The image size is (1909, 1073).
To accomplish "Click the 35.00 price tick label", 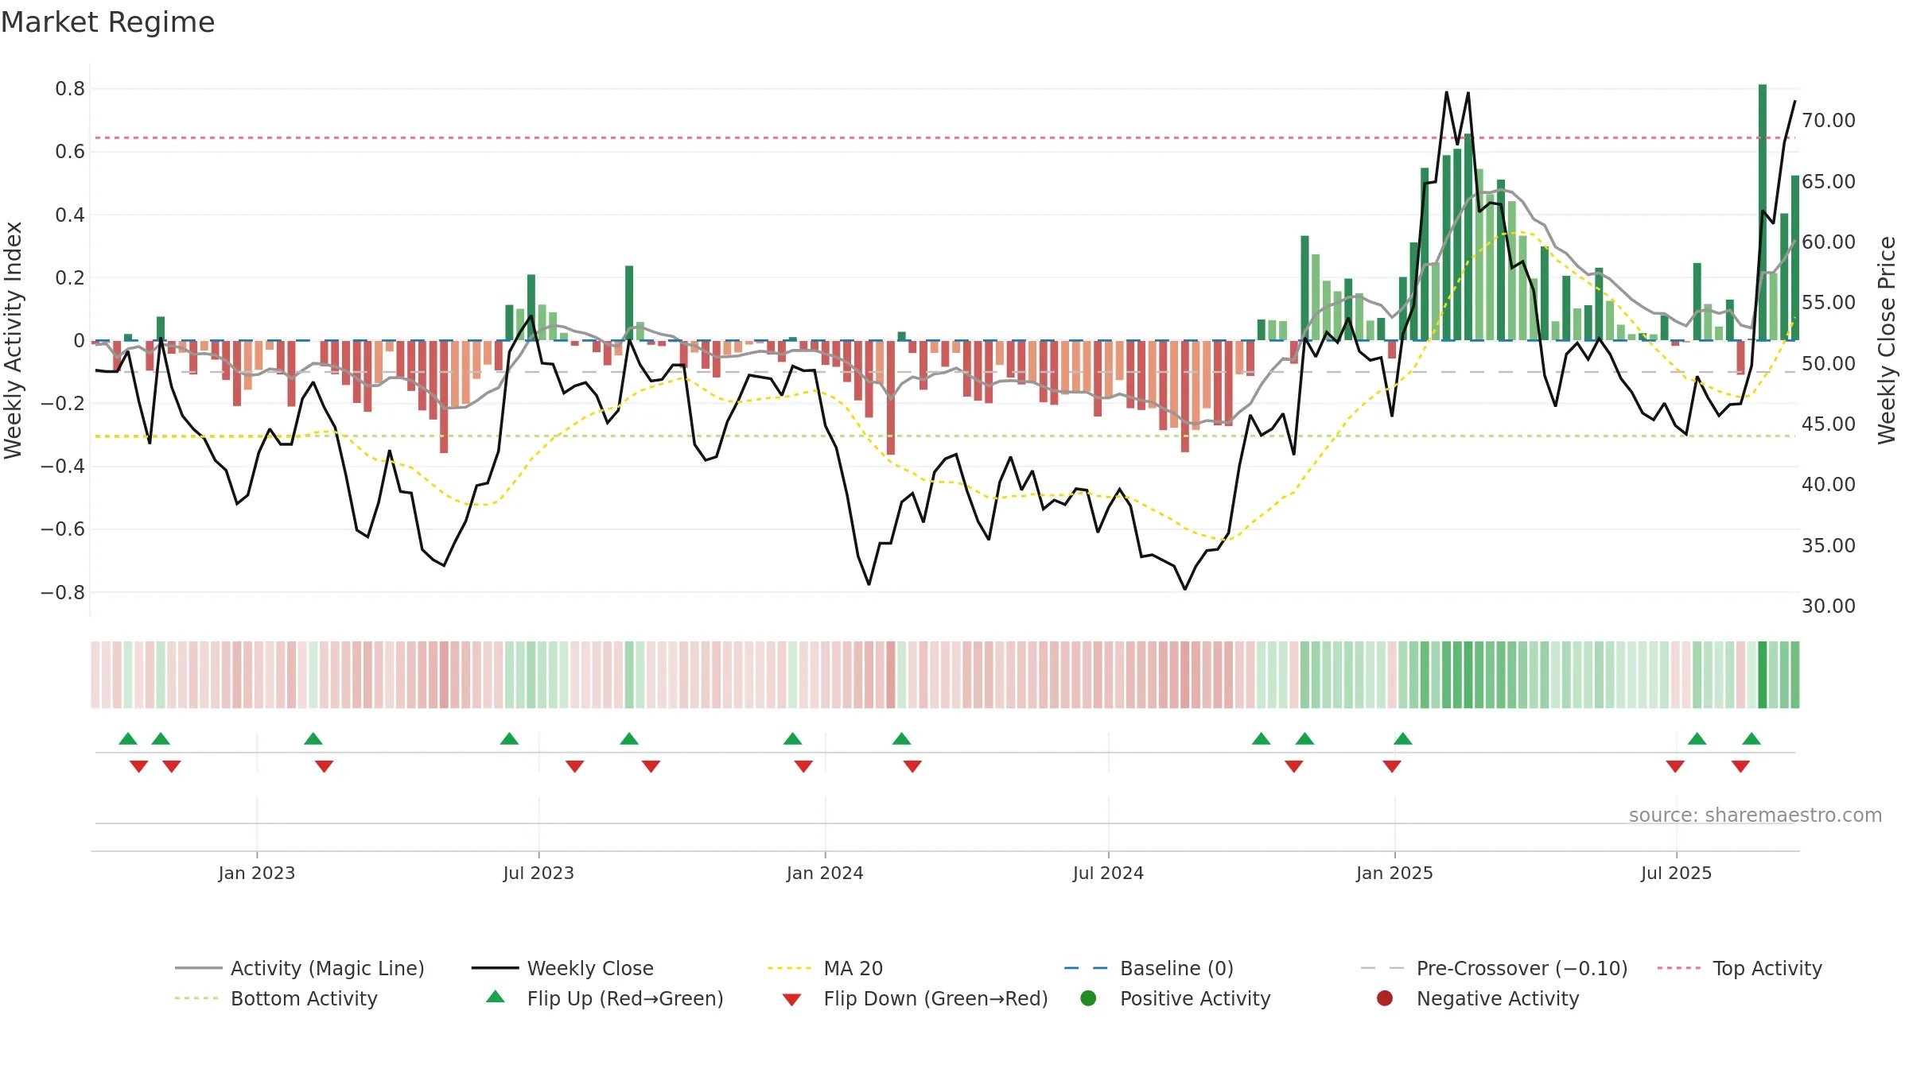I will tap(1829, 545).
